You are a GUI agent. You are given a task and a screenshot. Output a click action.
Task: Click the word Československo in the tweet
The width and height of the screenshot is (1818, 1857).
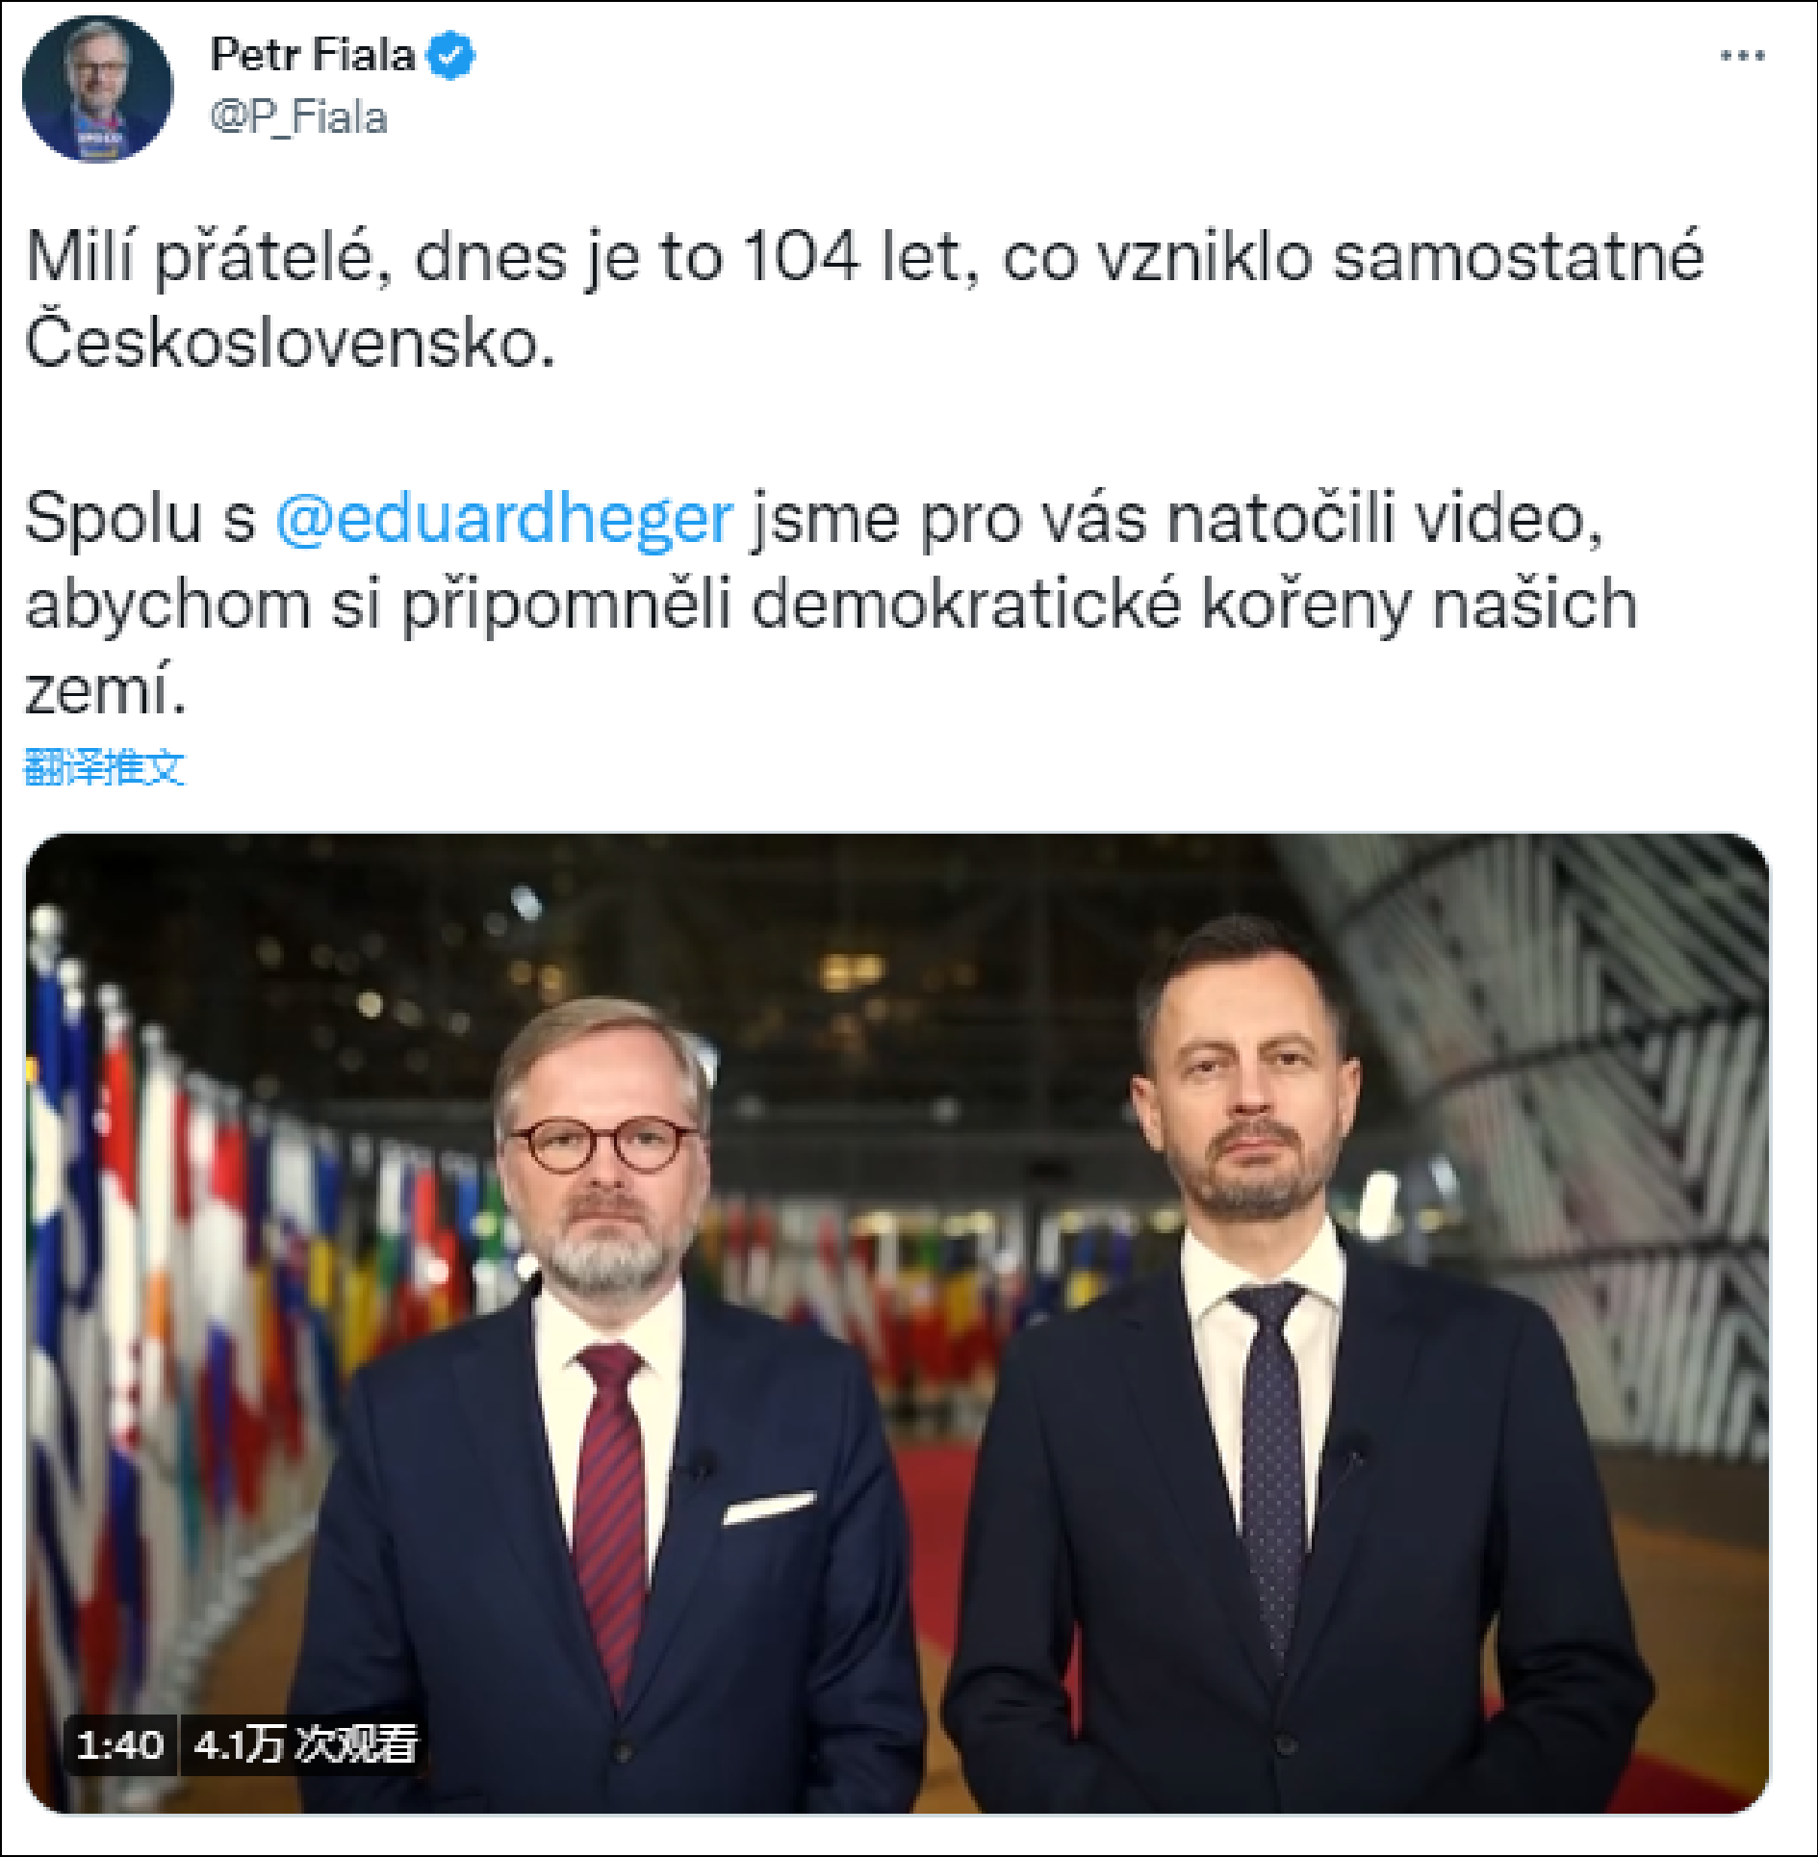(291, 344)
